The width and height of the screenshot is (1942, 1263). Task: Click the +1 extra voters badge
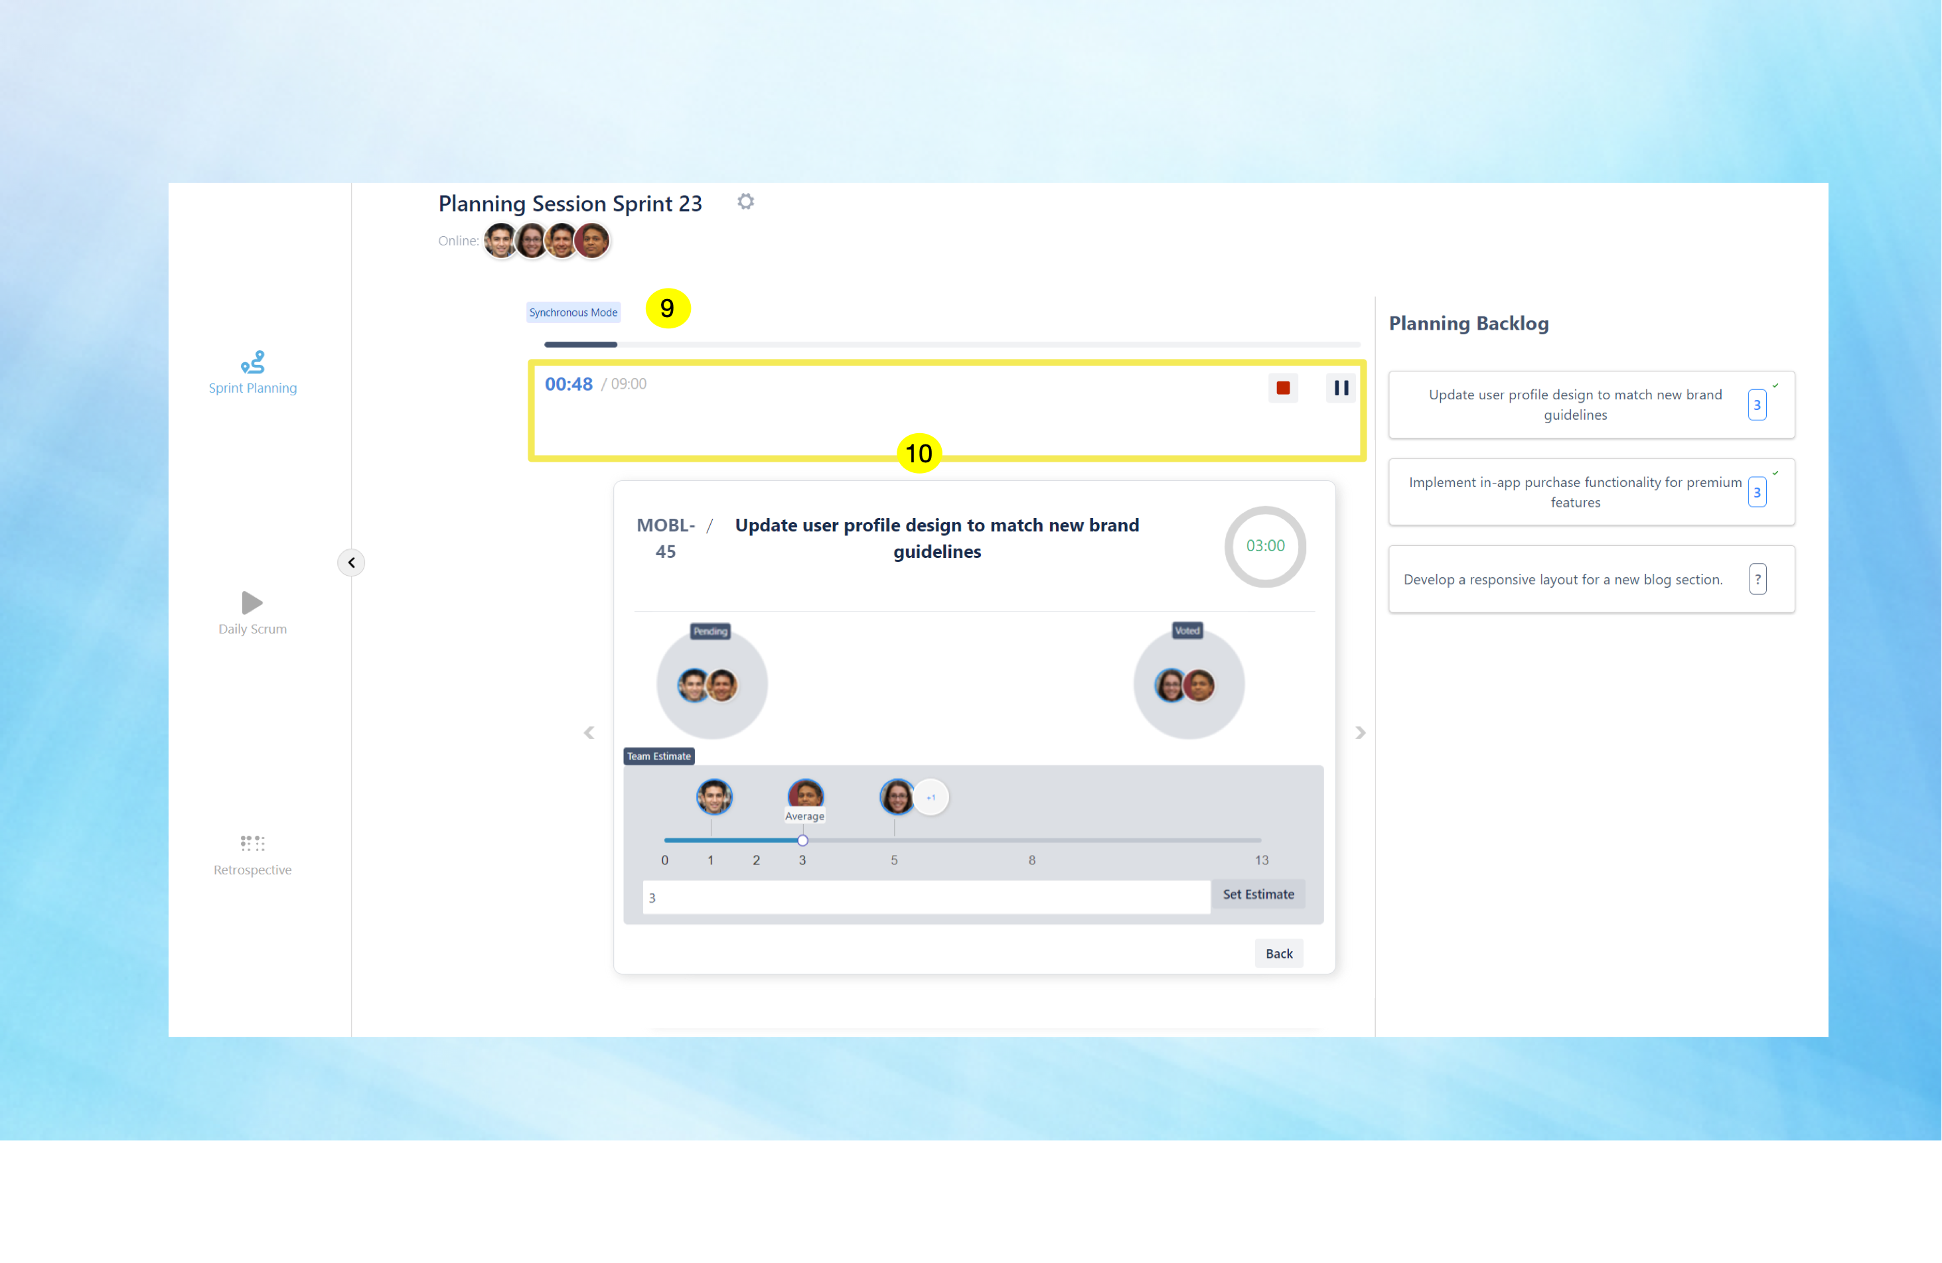pyautogui.click(x=931, y=797)
